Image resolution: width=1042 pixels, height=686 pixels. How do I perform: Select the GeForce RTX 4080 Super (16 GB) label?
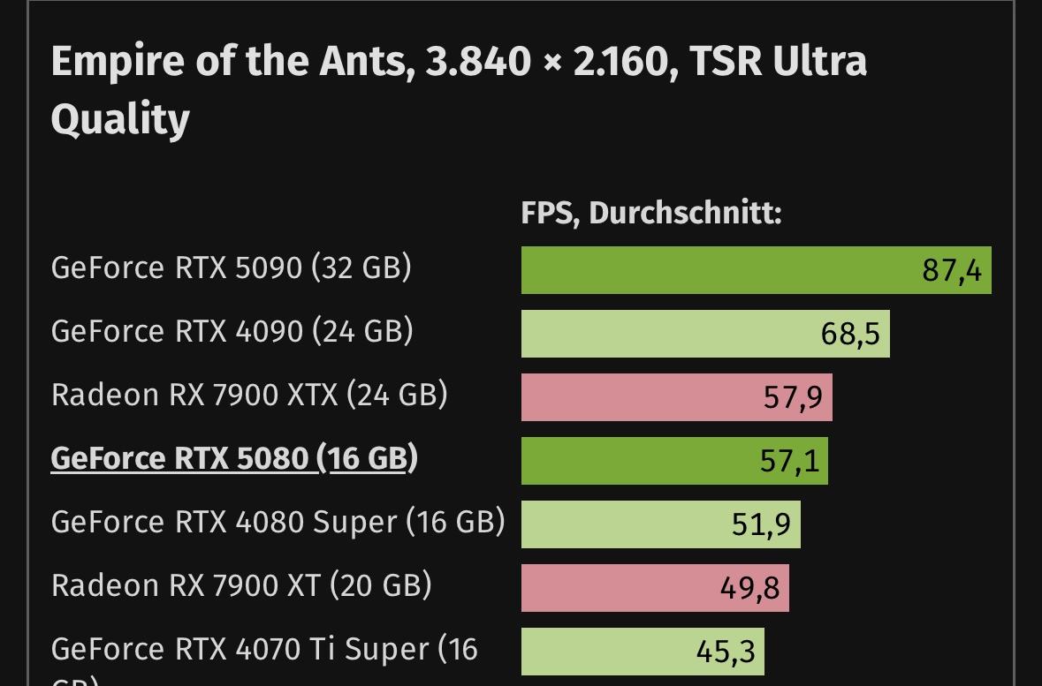tap(278, 522)
